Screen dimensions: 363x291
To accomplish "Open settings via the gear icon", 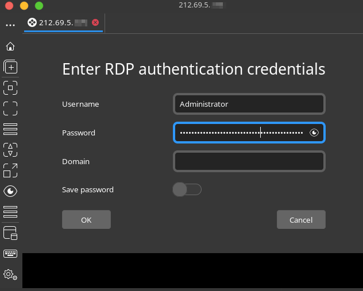I will tap(10, 275).
